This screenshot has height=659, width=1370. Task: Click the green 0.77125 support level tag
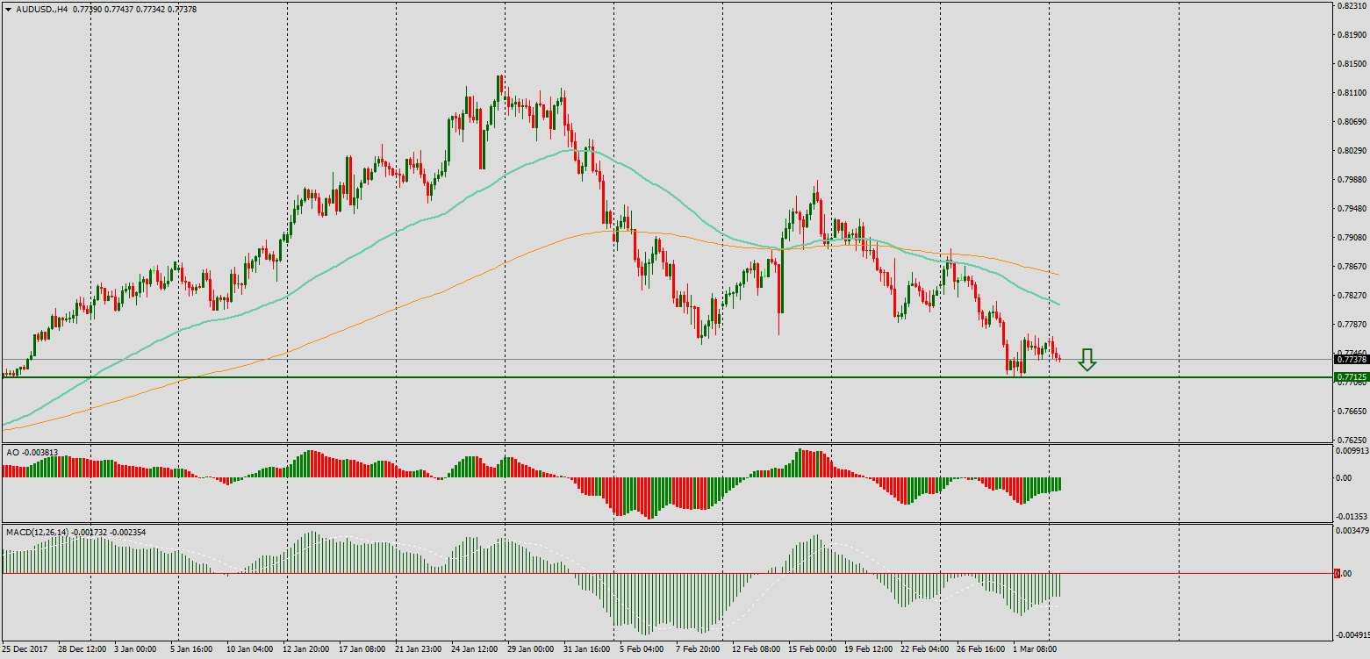point(1351,377)
